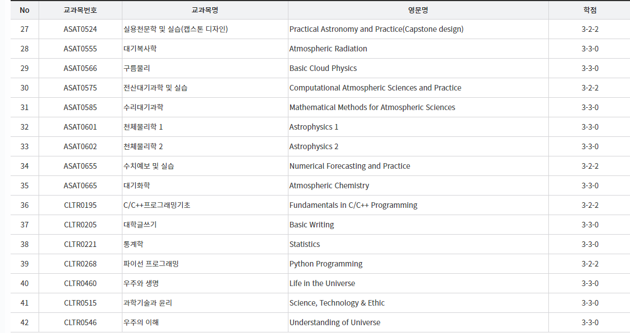This screenshot has height=333, width=630.
Task: Click the '대기화학' course name
Action: [x=136, y=185]
